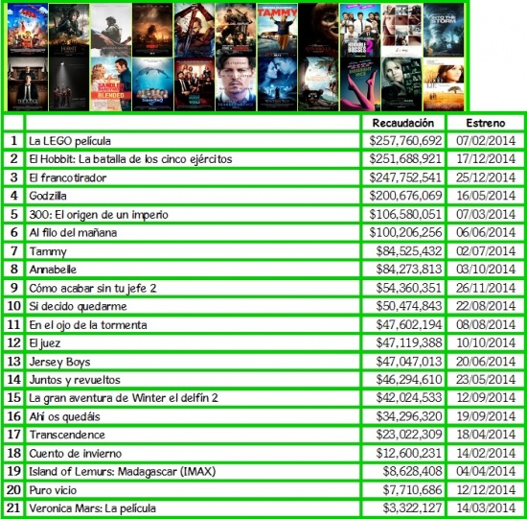The width and height of the screenshot is (527, 519).
Task: Select the Transcendence poster with man's face
Action: point(236,84)
